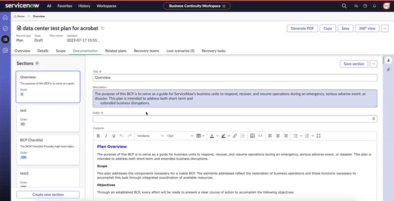Switch to the Related plans tab
This screenshot has width=394, height=201.
click(x=116, y=51)
